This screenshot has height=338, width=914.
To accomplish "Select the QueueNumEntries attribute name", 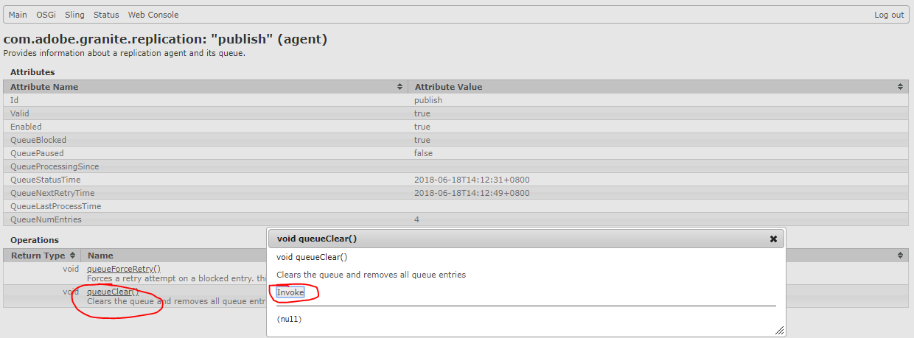I will [x=46, y=219].
